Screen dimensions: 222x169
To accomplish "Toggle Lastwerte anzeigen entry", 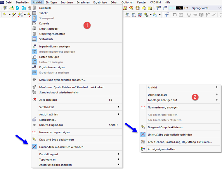I will coord(77,62).
